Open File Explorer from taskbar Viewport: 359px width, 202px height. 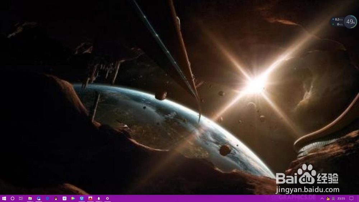point(30,198)
